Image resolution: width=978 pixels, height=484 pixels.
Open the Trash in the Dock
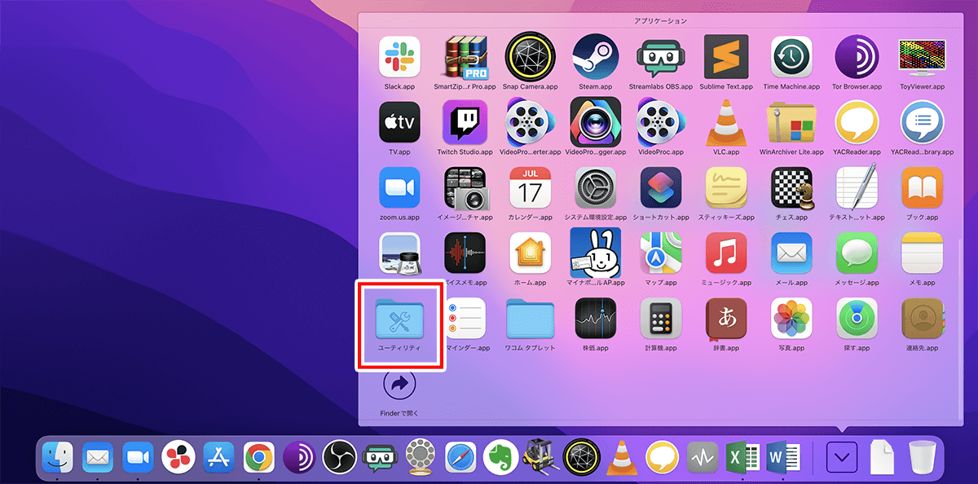pos(923,458)
